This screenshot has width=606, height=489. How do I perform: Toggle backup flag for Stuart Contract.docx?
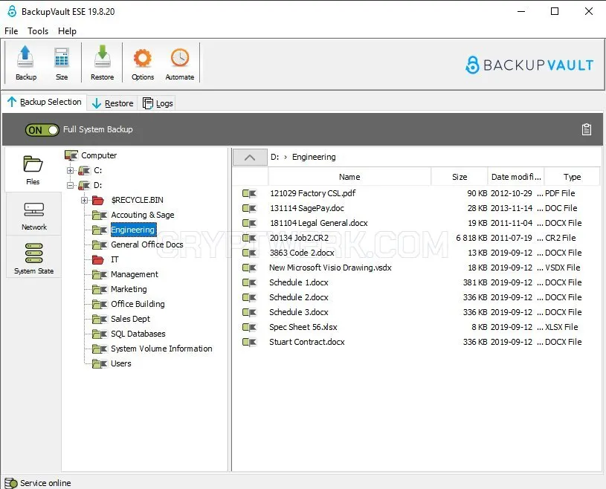tap(249, 342)
